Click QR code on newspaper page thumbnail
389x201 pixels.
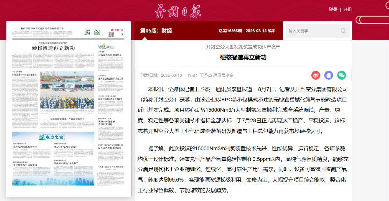coord(111,34)
